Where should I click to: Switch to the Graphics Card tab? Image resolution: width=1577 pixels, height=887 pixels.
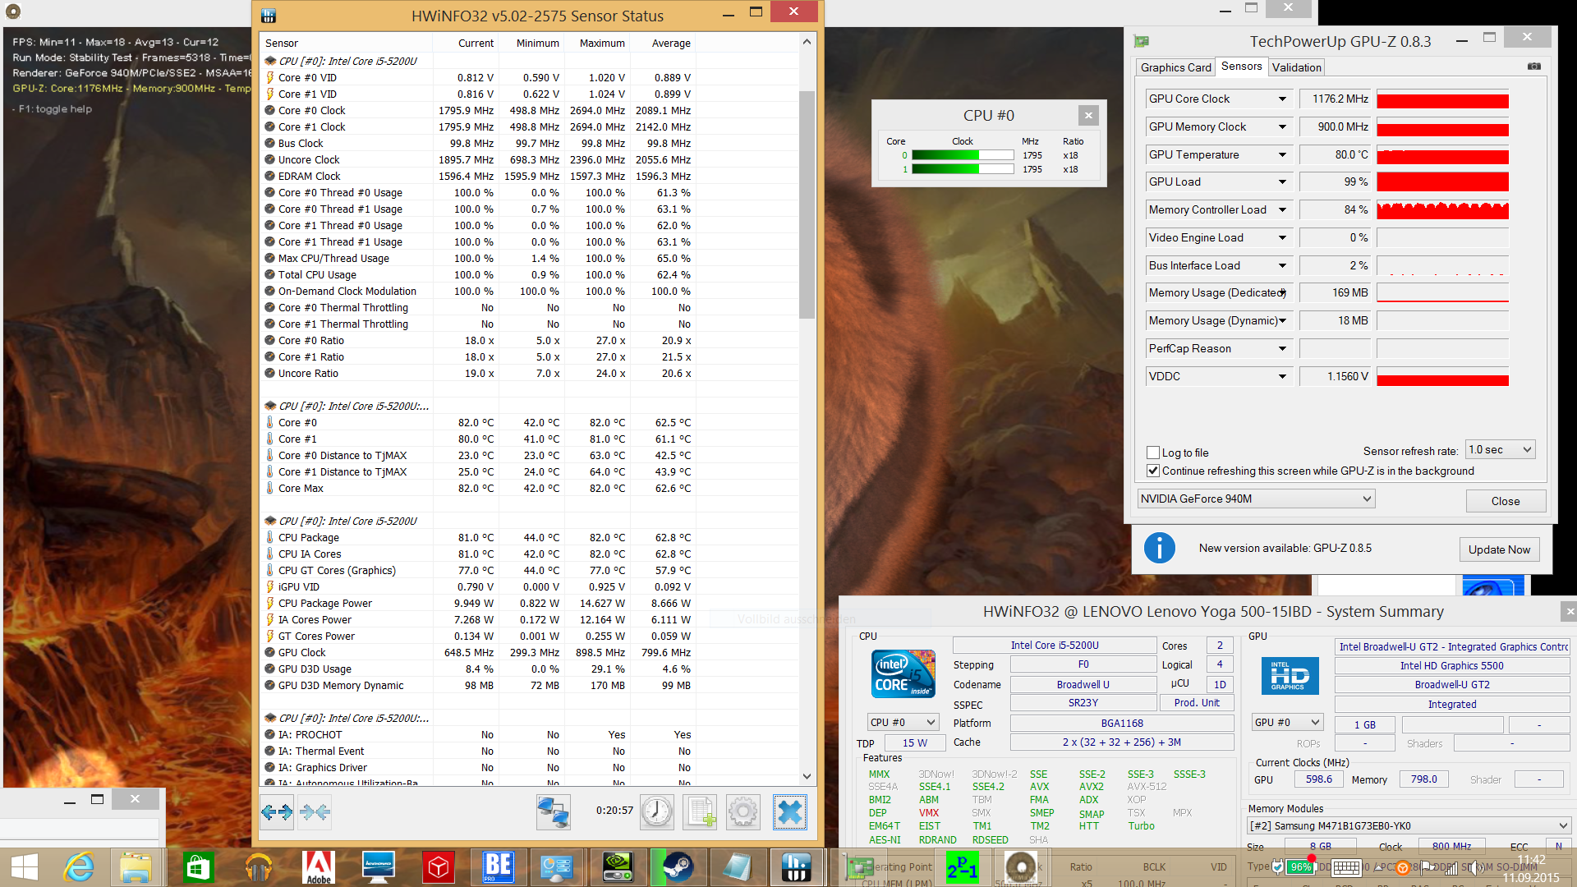(x=1175, y=67)
